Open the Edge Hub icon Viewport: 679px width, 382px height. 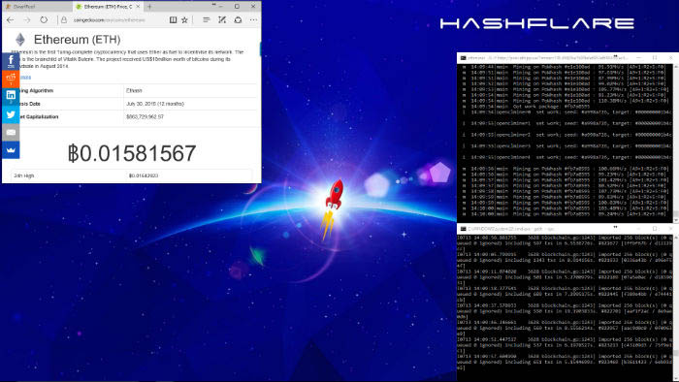(206, 20)
